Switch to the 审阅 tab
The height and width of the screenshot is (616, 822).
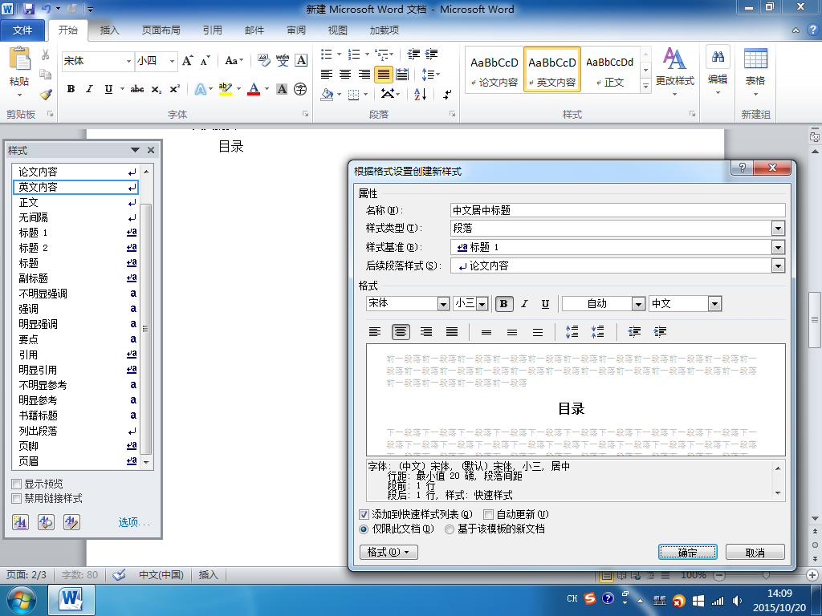tap(296, 30)
